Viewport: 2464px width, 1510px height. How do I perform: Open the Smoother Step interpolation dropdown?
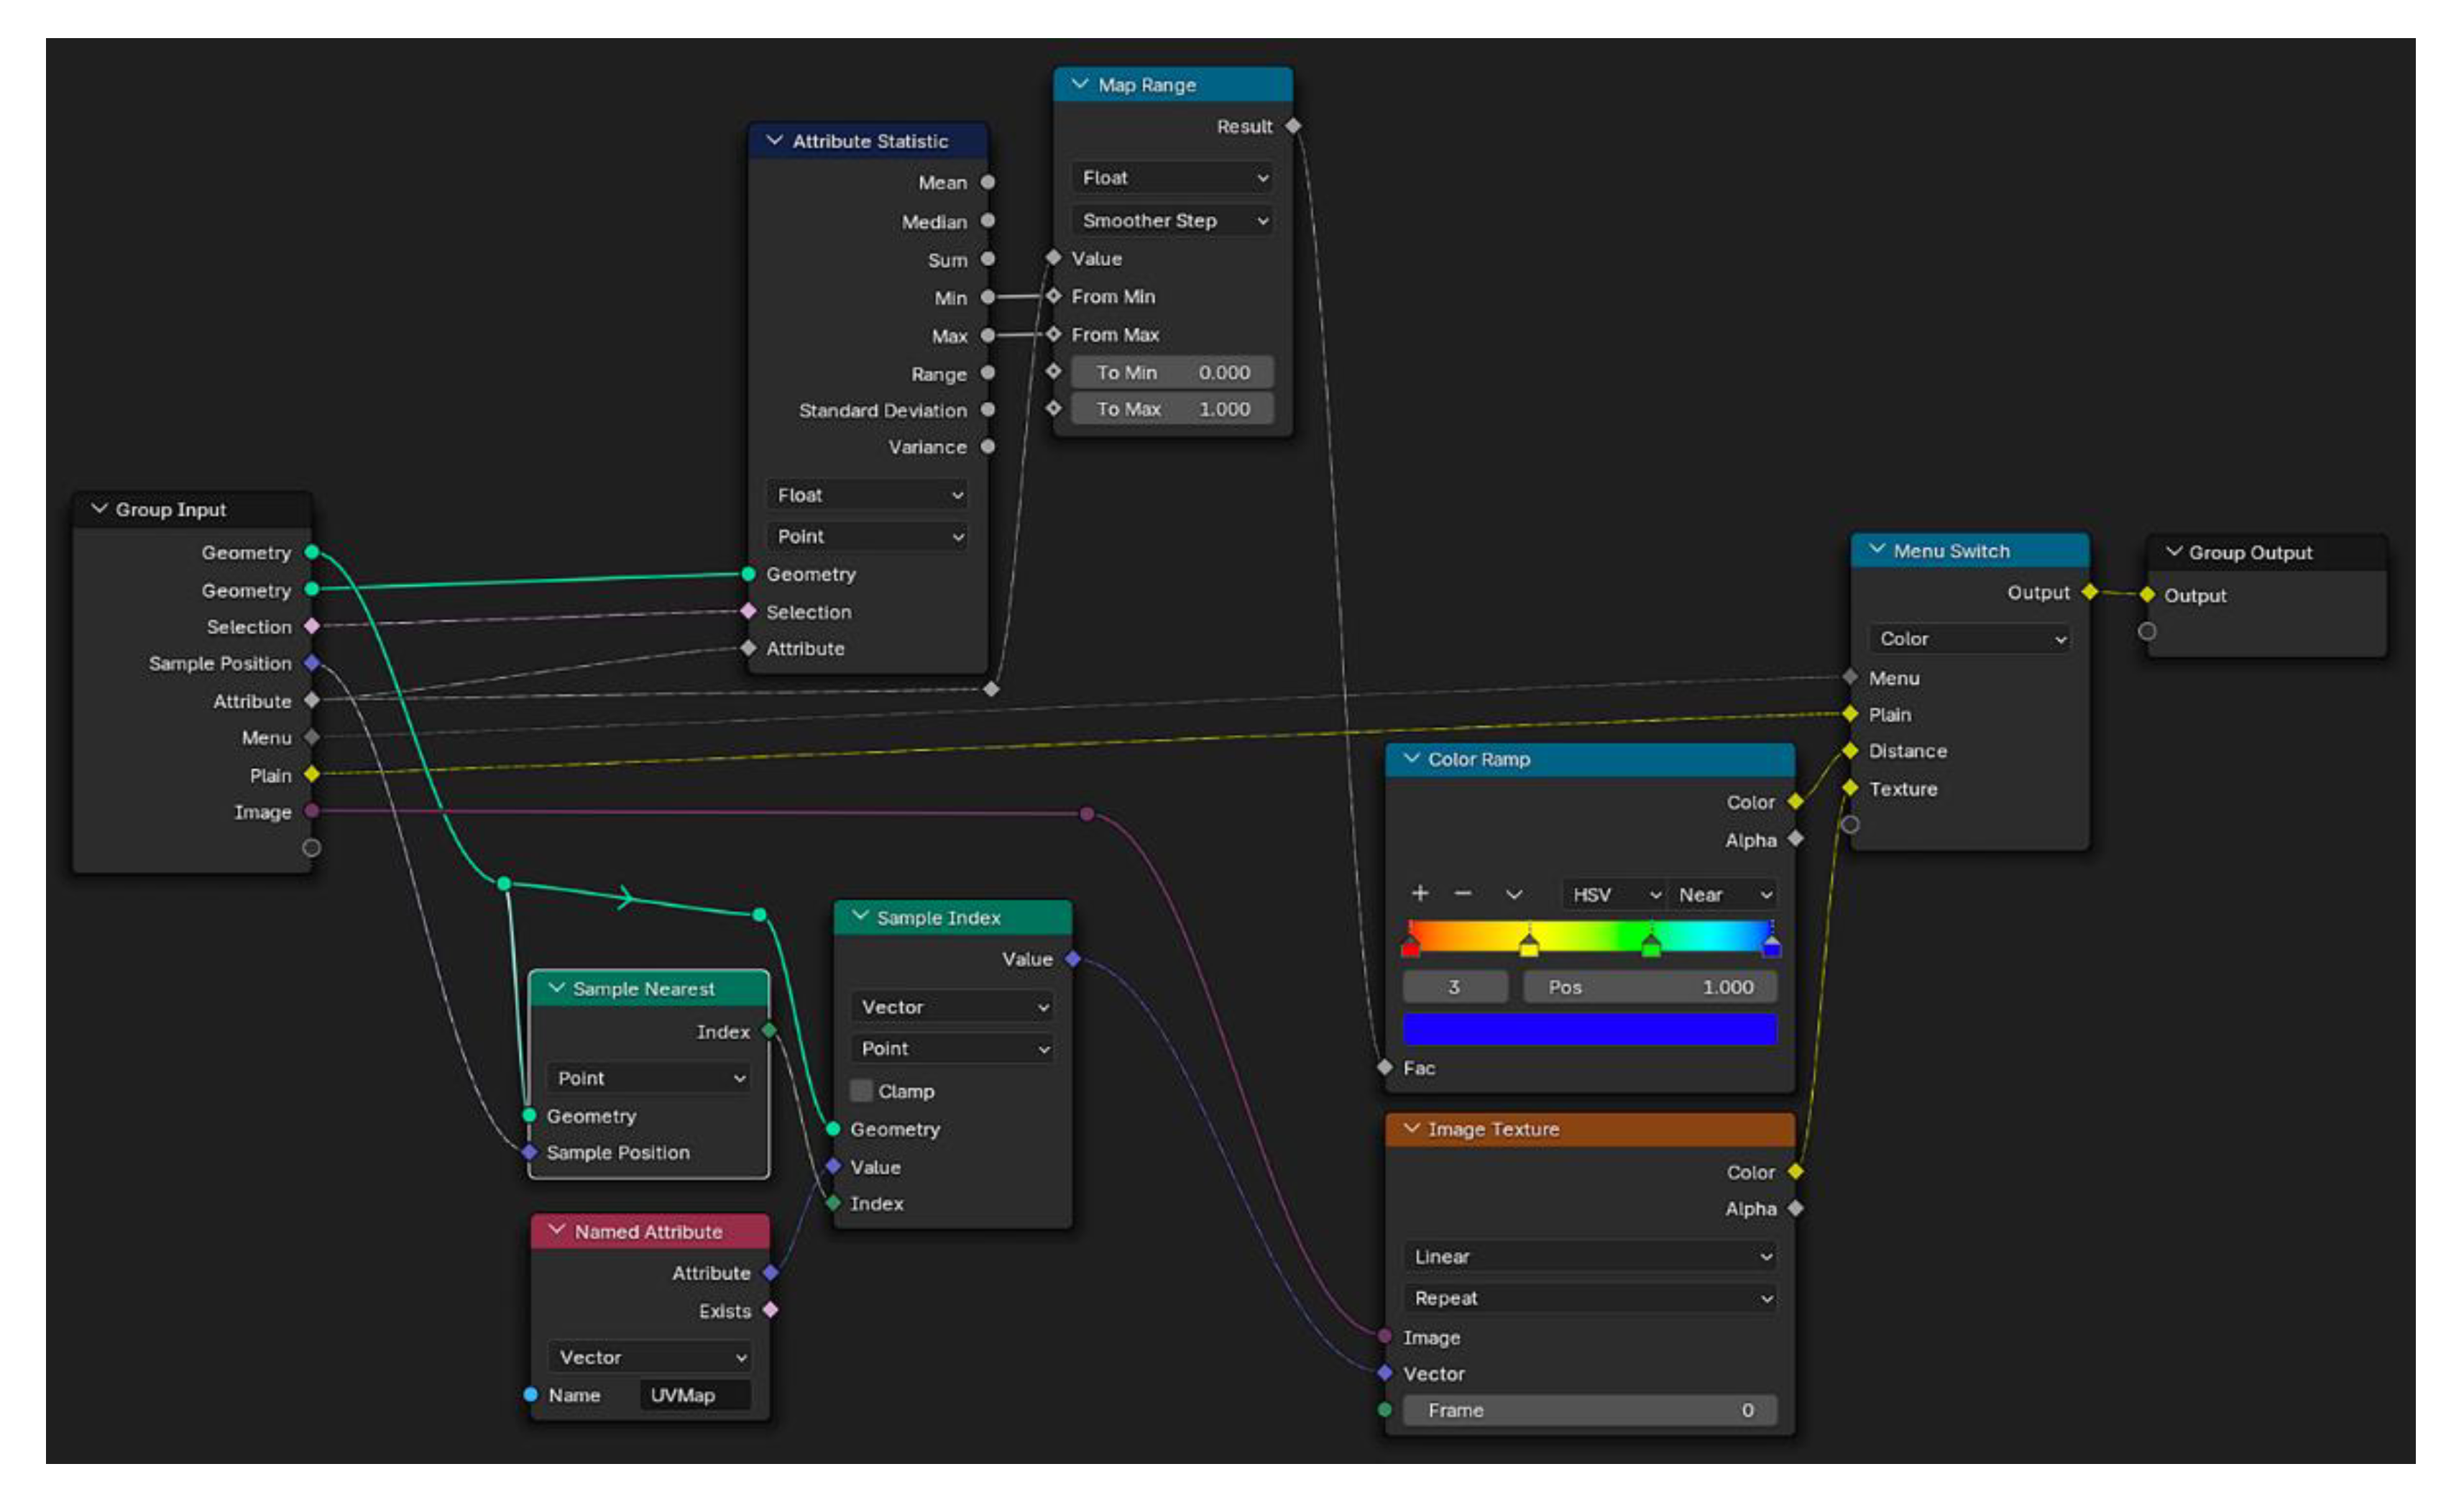(x=1173, y=220)
